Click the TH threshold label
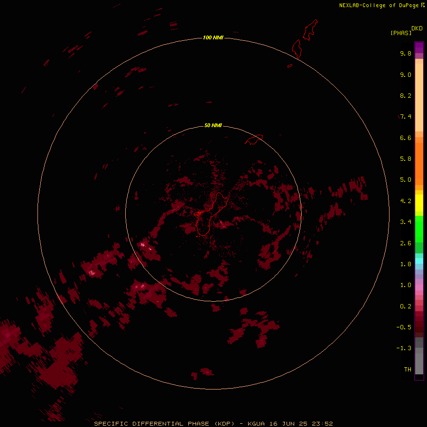 coord(408,370)
